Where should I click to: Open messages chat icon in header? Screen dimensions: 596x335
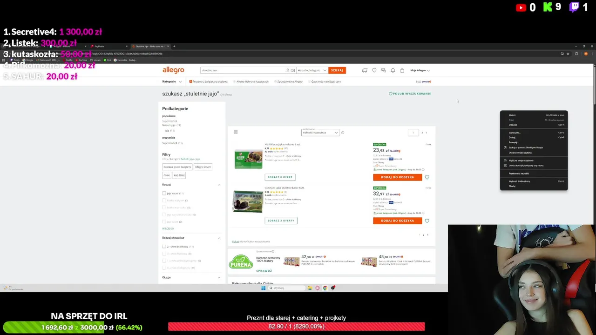383,70
